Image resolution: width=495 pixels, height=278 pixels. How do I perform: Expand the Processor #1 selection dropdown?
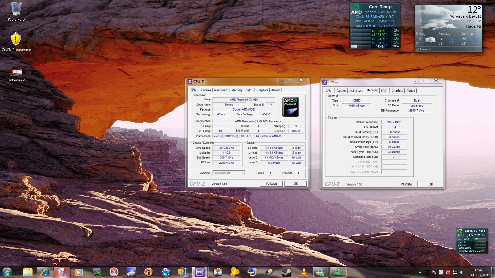pos(242,173)
